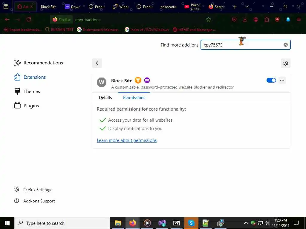The image size is (306, 229).
Task: Click the Block Site extension W icon
Action: click(x=102, y=82)
